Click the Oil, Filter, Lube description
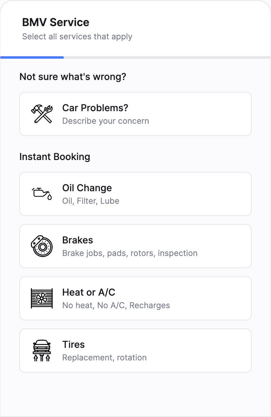Viewport: 271px width, 417px height. click(x=91, y=201)
